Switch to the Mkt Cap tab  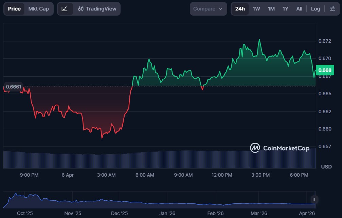point(38,9)
